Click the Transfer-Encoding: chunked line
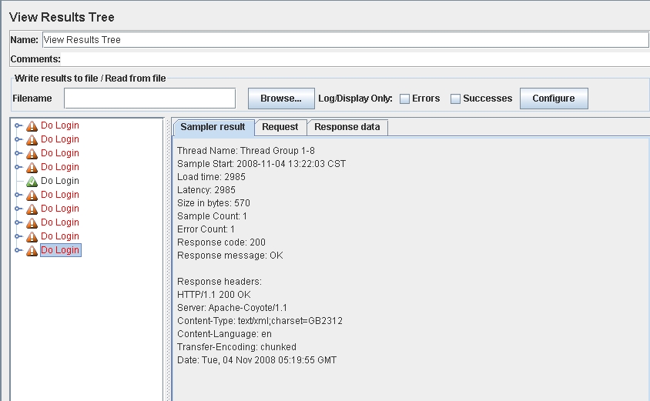The height and width of the screenshot is (401, 650). click(x=236, y=347)
